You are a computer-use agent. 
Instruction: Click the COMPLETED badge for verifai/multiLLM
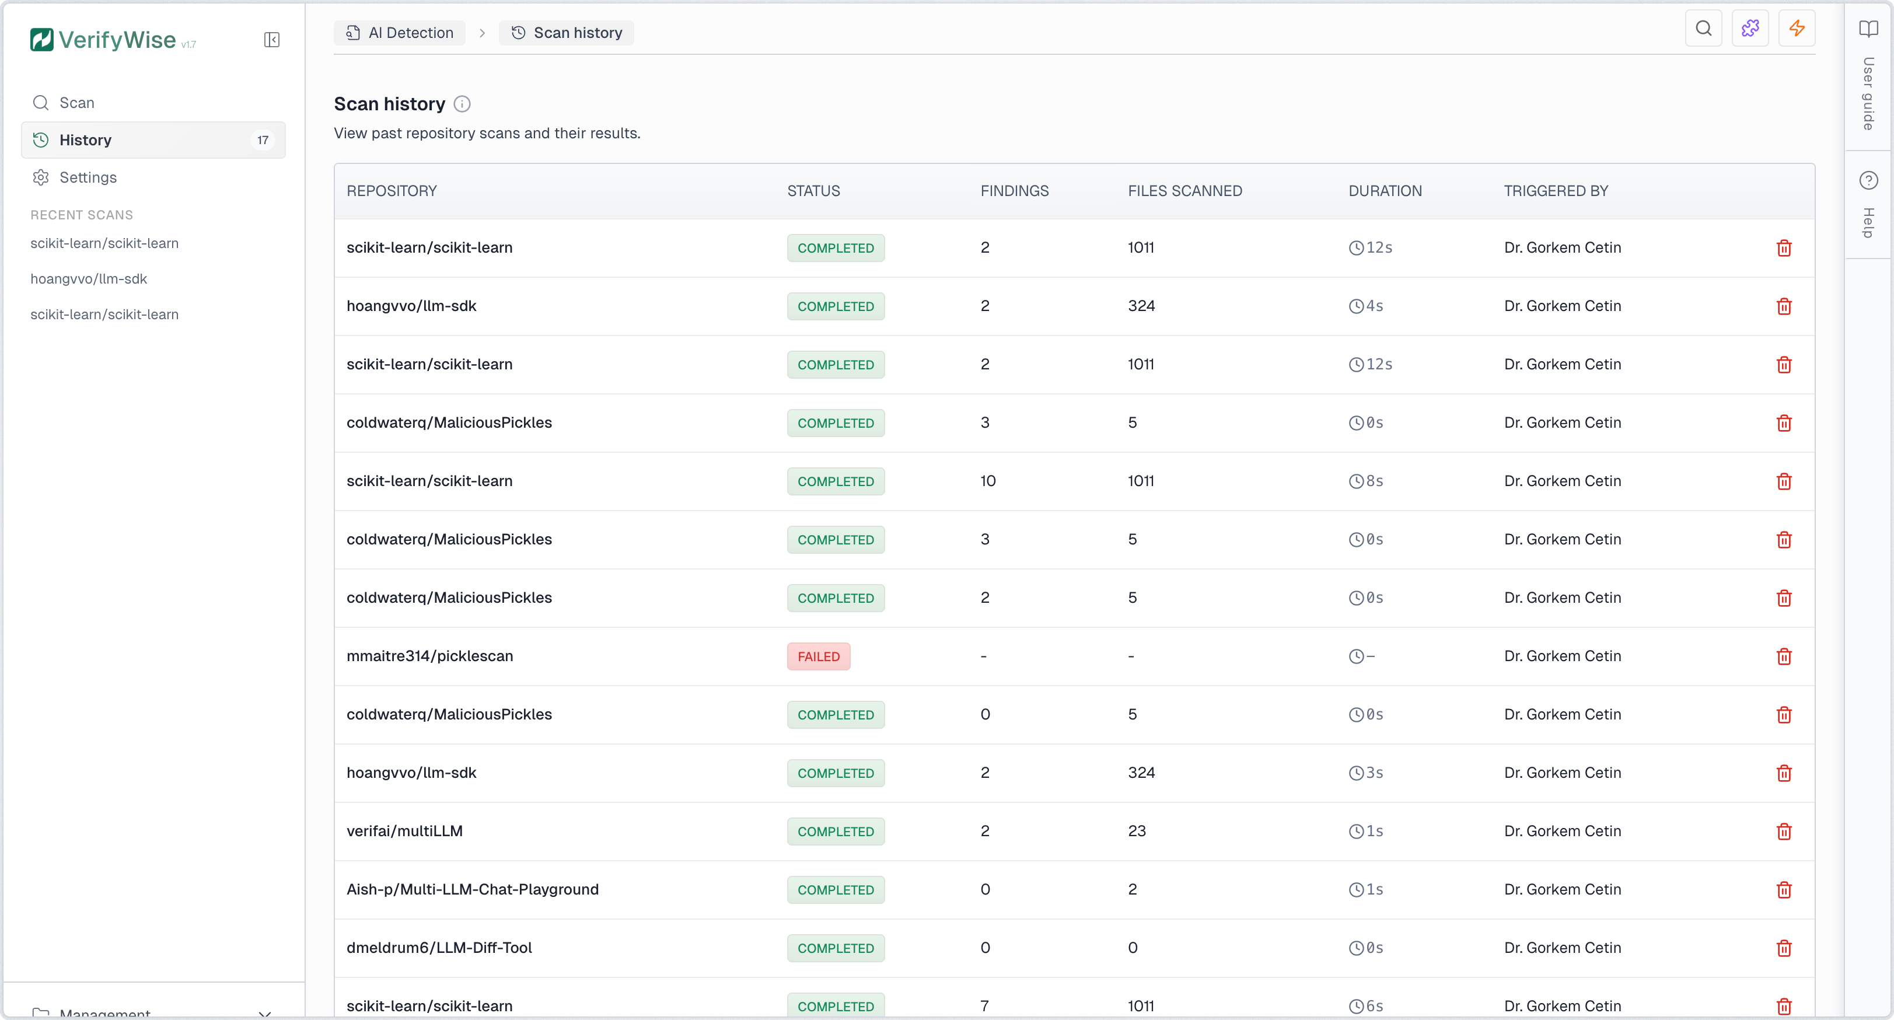(x=835, y=831)
